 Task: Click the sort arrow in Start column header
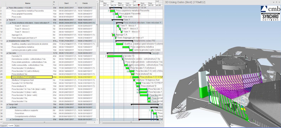(76, 3)
